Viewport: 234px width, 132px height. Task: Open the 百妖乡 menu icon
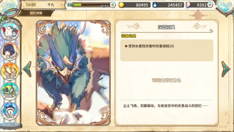(x=10, y=91)
